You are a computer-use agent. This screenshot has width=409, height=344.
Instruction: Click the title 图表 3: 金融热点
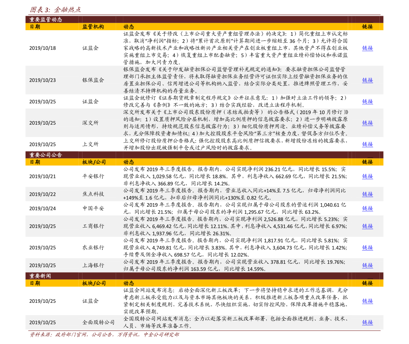point(55,10)
